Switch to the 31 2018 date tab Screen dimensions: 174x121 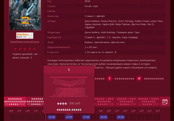tap(149, 101)
